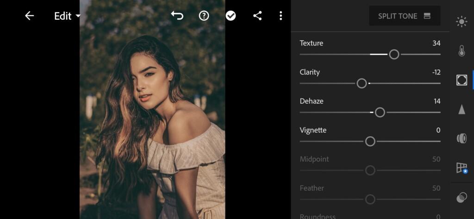Open the Color panel thermometer icon

pyautogui.click(x=462, y=51)
